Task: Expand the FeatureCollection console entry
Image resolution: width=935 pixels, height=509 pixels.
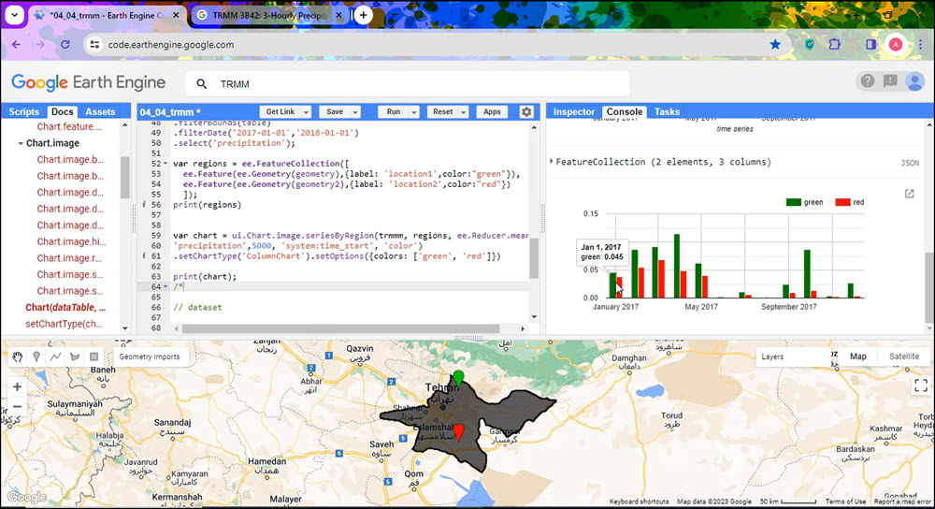Action: click(551, 161)
